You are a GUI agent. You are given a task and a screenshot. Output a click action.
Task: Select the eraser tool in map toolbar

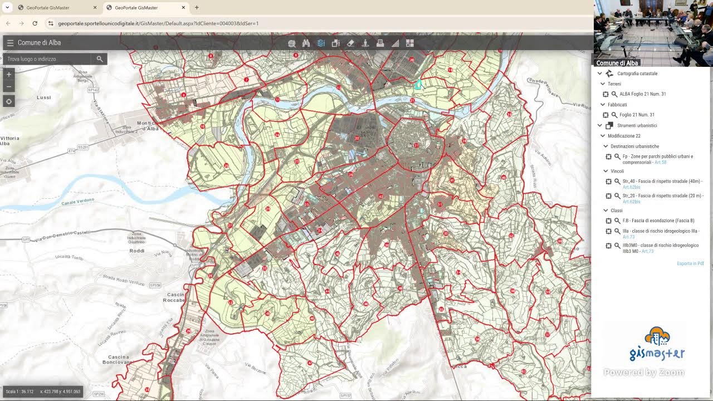tap(350, 43)
